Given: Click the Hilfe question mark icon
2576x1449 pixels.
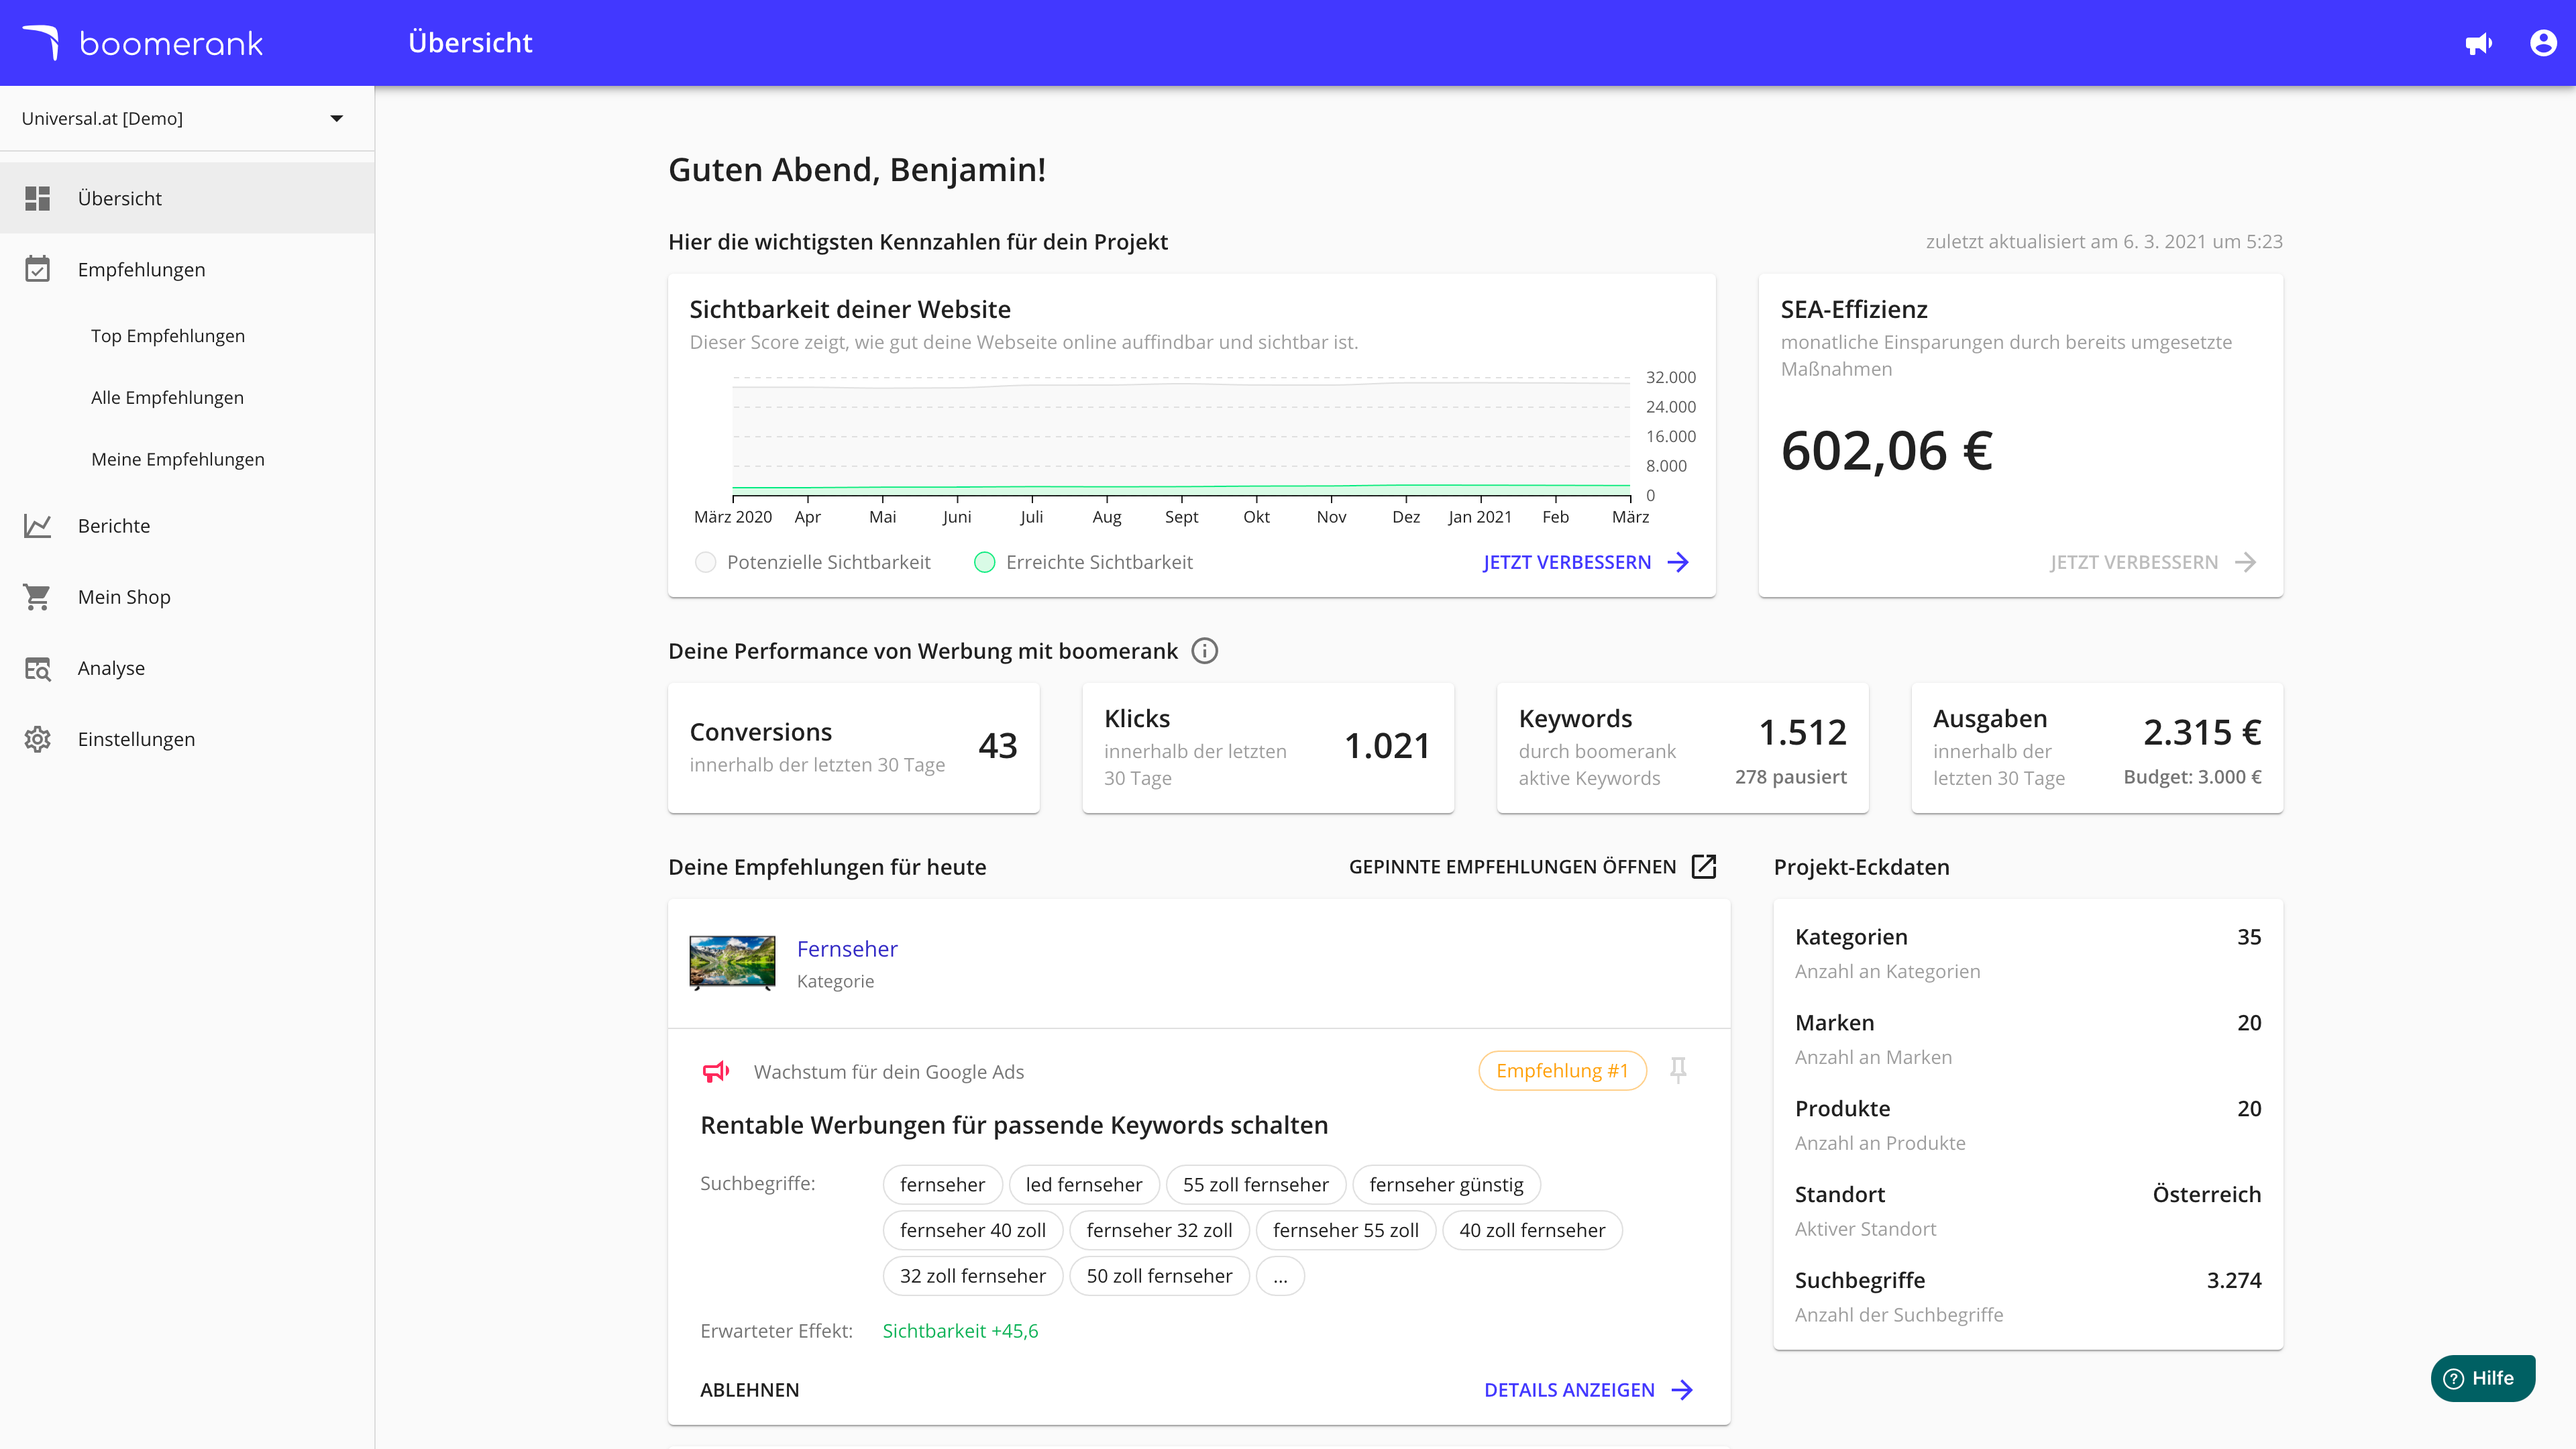Looking at the screenshot, I should [2453, 1378].
